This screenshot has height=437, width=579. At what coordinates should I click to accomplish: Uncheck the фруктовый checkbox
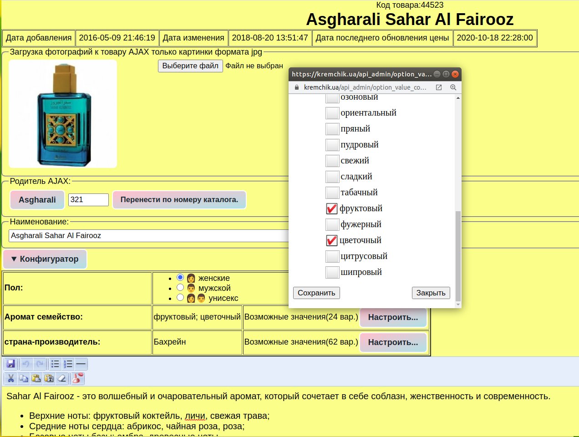pyautogui.click(x=332, y=208)
